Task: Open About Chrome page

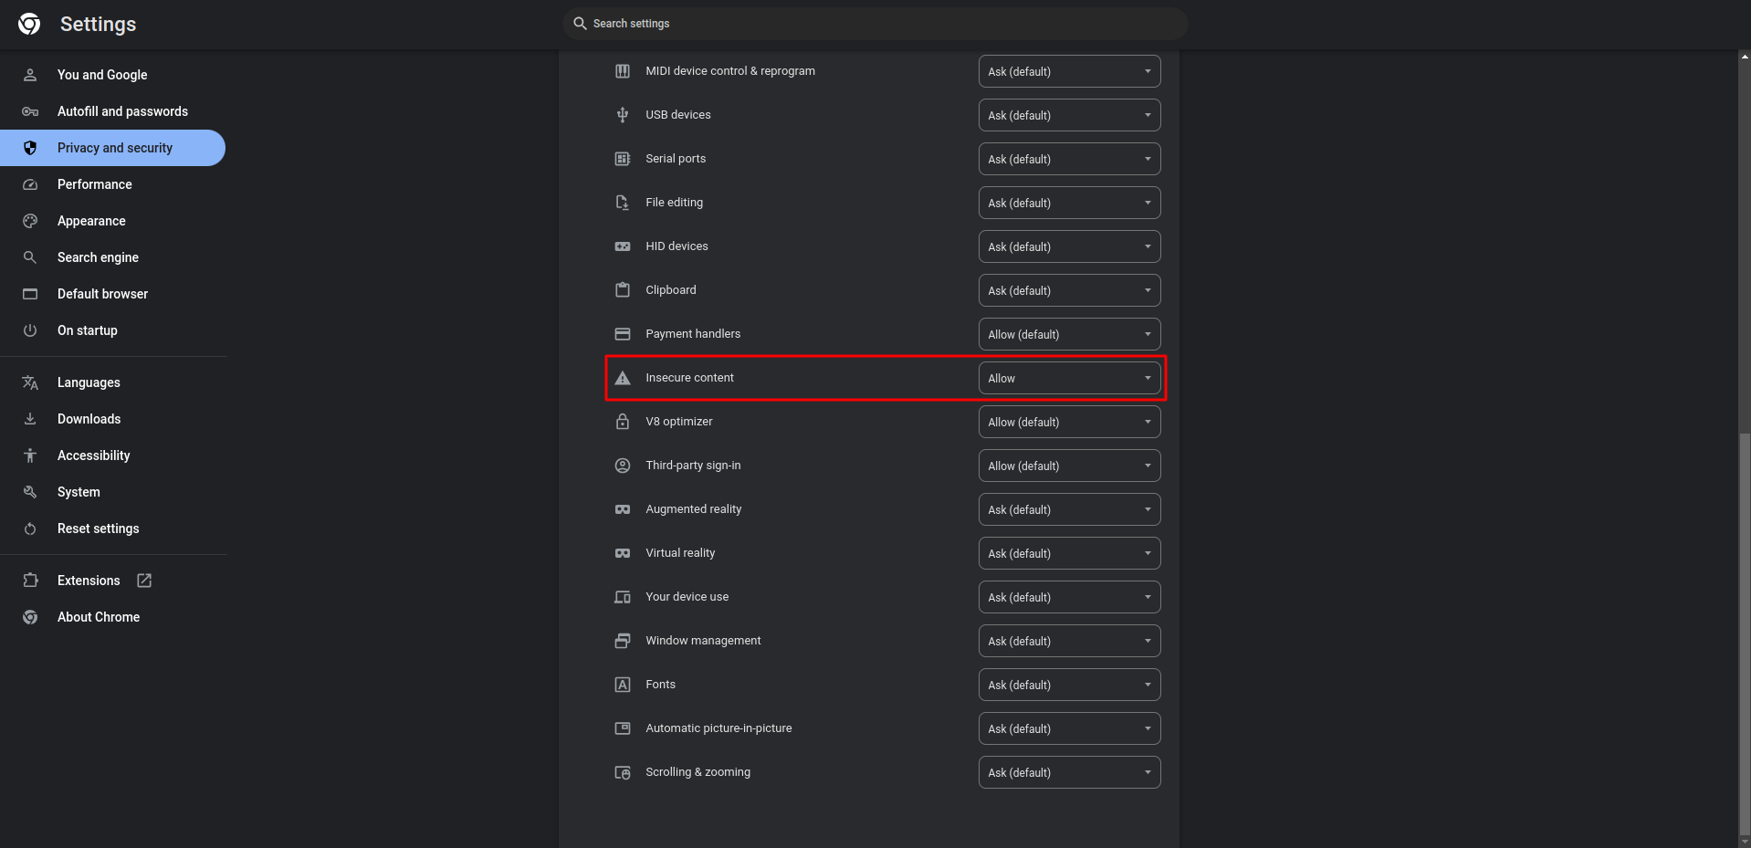Action: (x=99, y=617)
